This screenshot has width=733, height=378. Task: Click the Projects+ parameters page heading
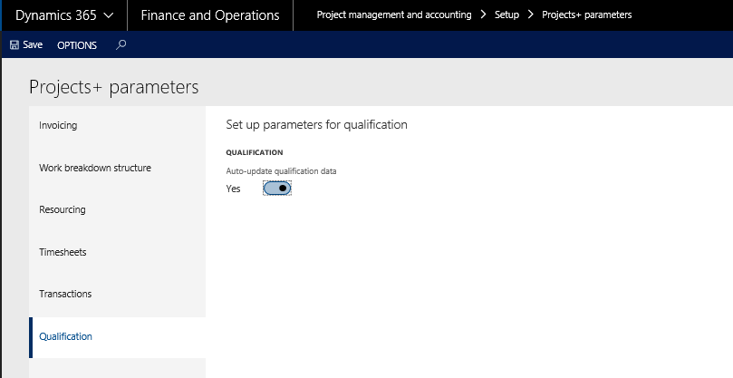tap(113, 87)
